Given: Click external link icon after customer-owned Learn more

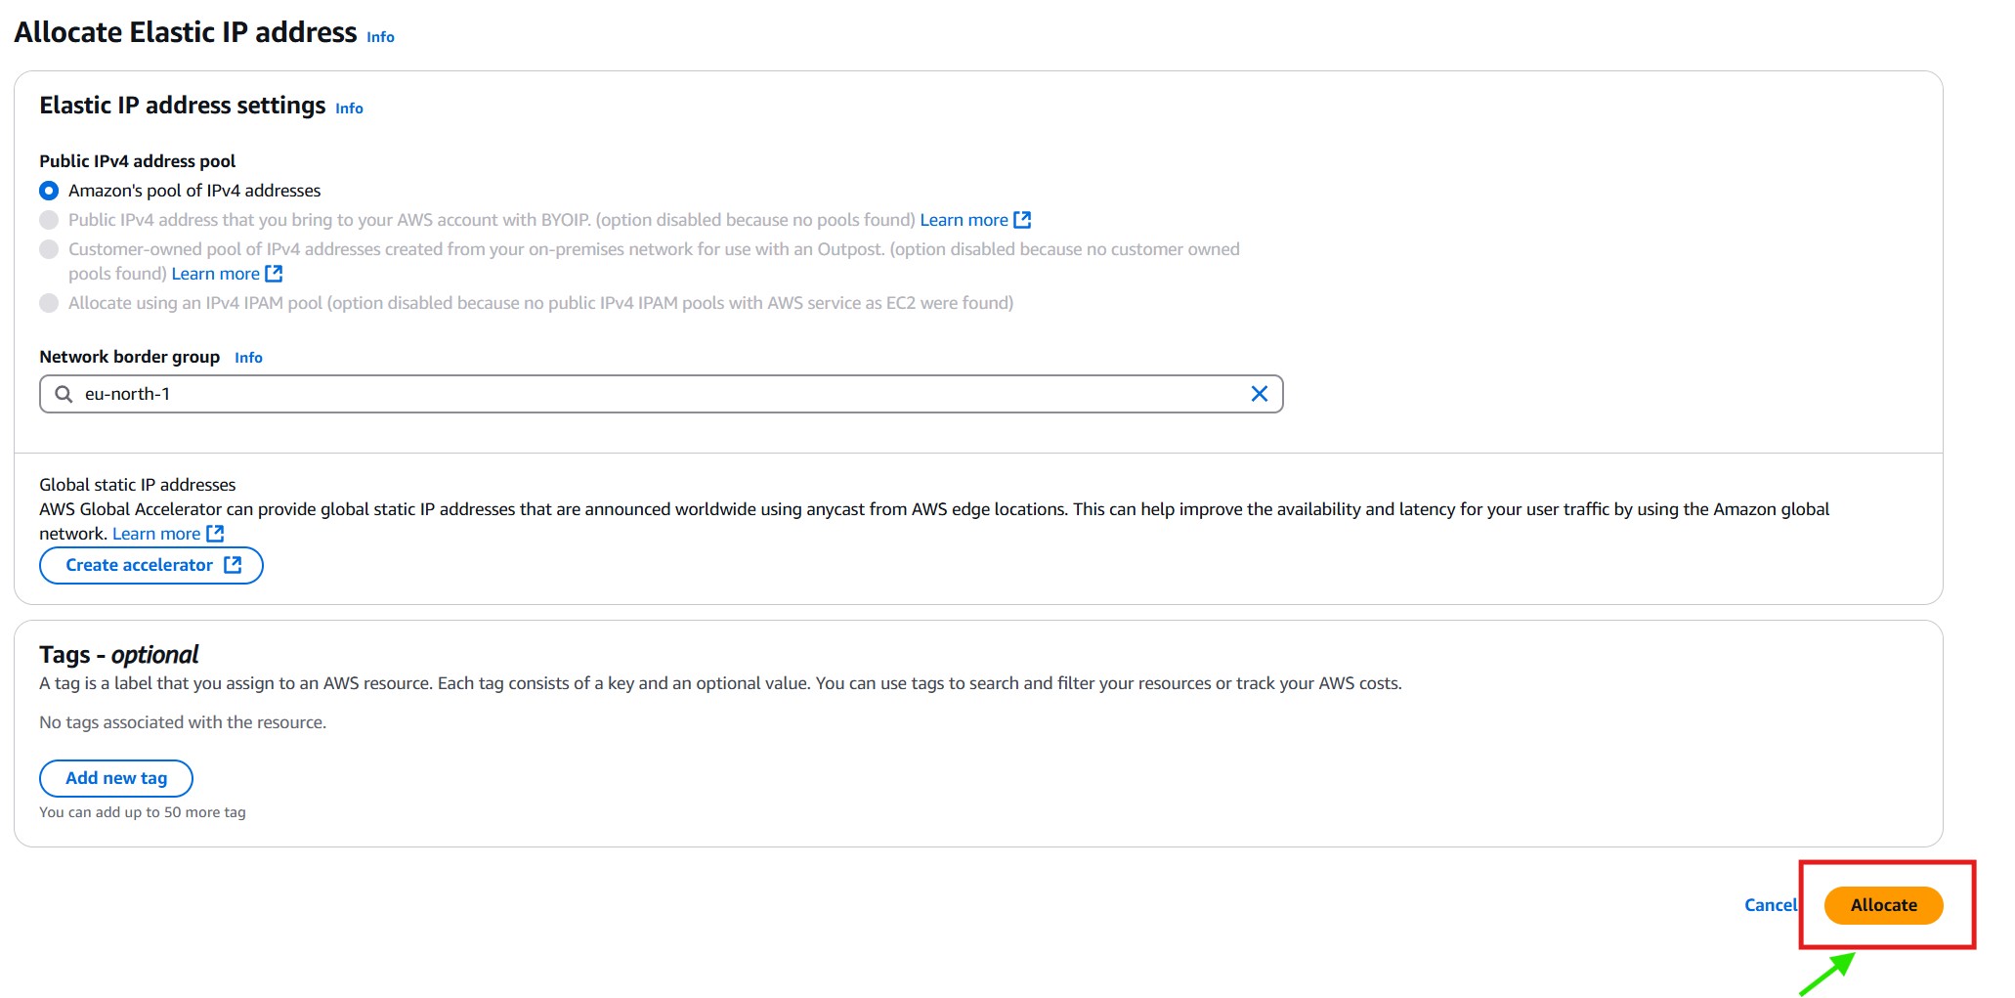Looking at the screenshot, I should [x=274, y=274].
